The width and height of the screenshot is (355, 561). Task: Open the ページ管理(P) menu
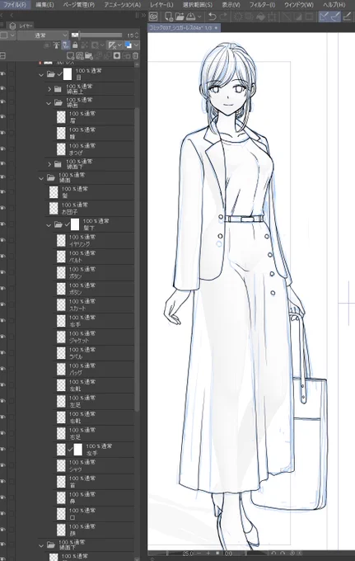click(x=79, y=5)
